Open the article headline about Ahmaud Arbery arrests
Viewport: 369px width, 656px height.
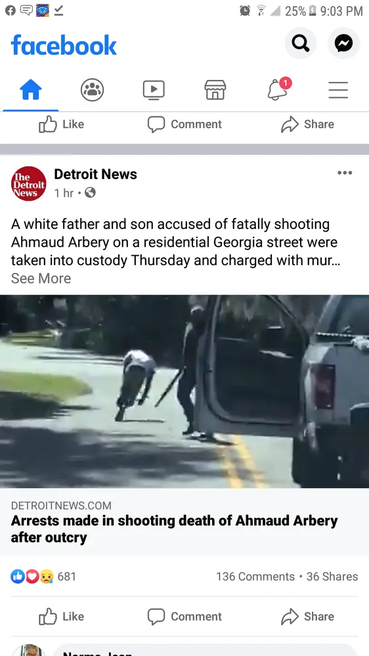click(x=174, y=529)
